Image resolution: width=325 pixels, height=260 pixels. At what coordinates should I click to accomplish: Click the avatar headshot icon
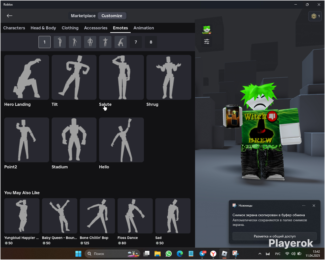pos(207,30)
